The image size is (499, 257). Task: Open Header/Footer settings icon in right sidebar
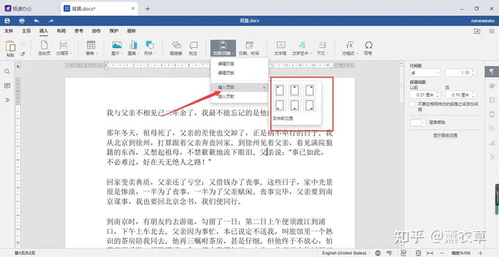click(492, 114)
